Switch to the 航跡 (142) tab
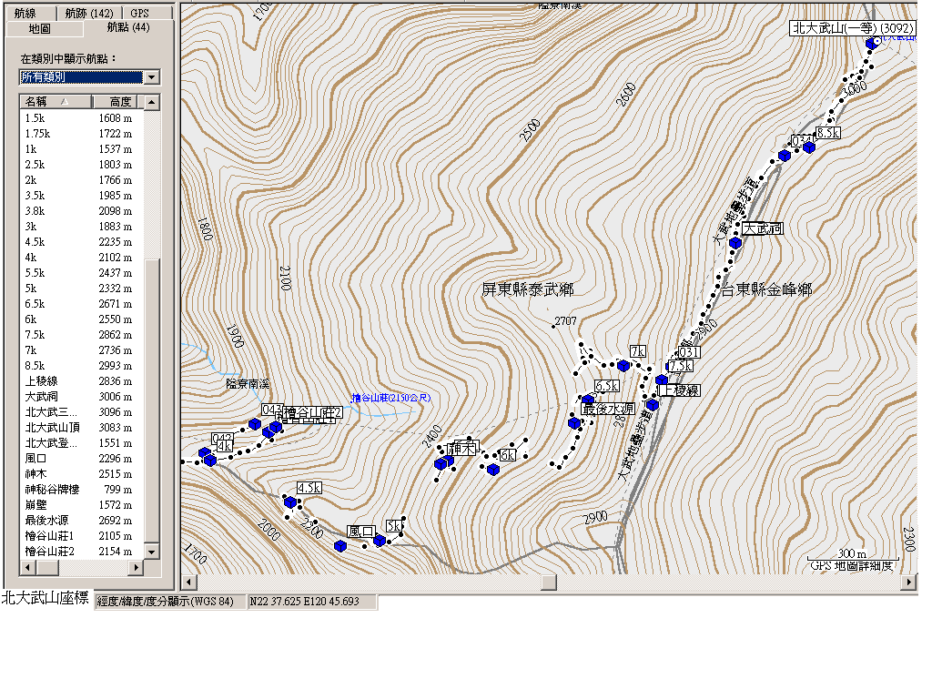The image size is (932, 699). 89,13
